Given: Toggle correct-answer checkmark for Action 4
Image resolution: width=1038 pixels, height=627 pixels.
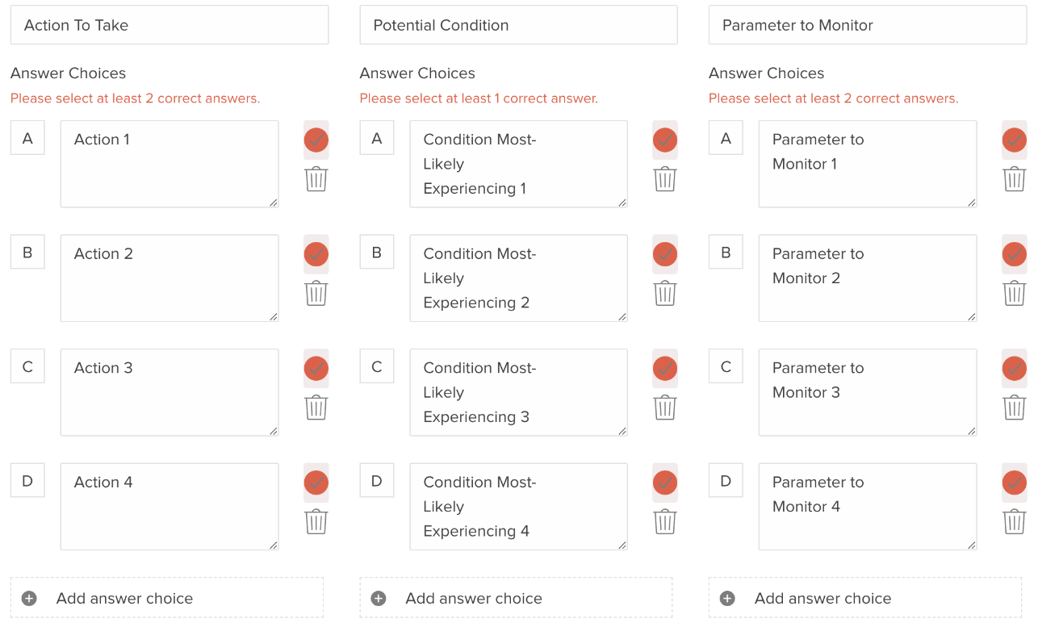Looking at the screenshot, I should [316, 483].
